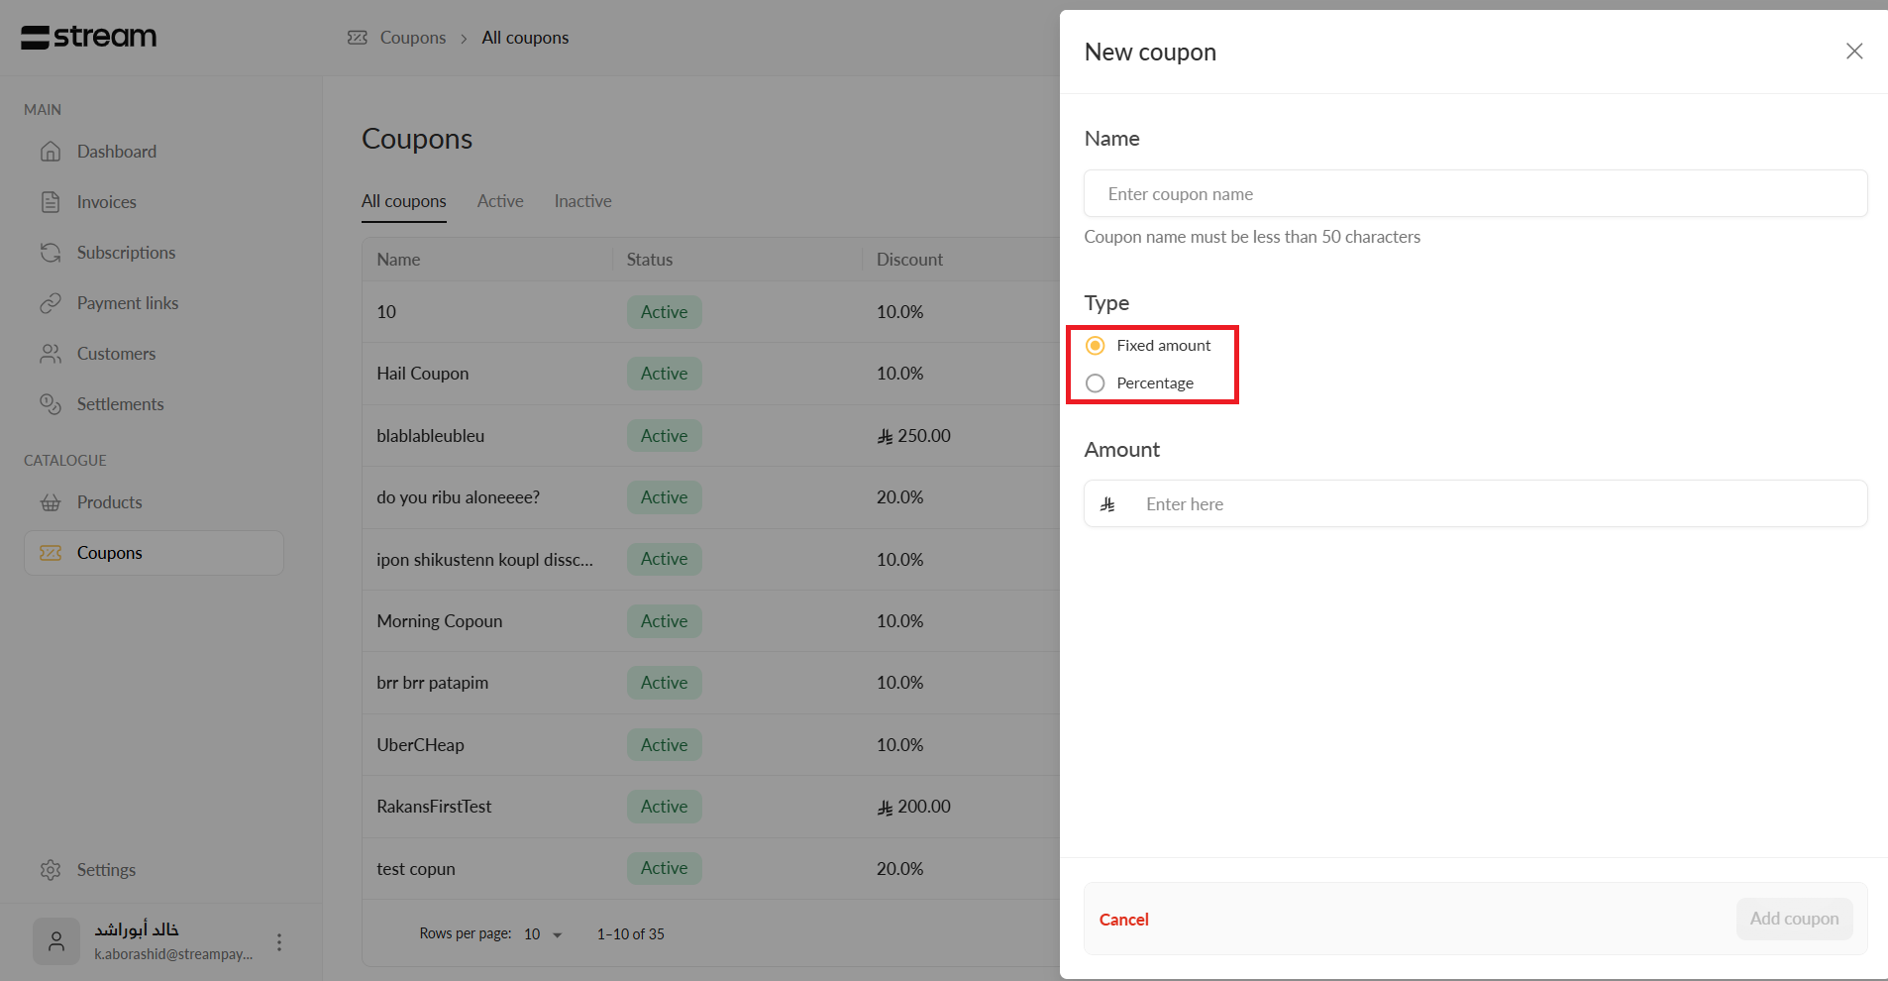Image resolution: width=1888 pixels, height=981 pixels.
Task: Click the Products basket icon
Action: tap(51, 502)
